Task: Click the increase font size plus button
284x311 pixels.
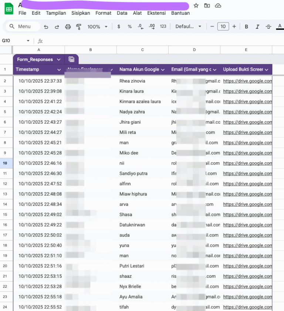Action: click(x=234, y=27)
